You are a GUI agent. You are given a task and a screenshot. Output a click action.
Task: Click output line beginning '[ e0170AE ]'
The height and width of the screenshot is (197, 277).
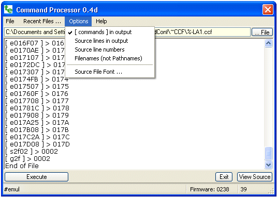point(35,51)
